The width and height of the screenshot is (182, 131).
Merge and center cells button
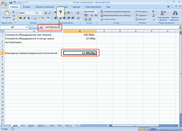pos(78,18)
